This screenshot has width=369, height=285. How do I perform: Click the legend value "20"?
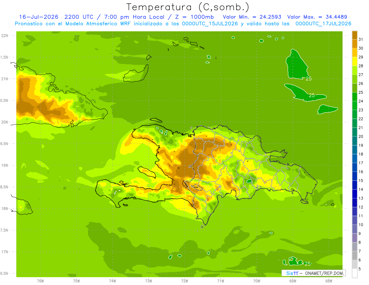361,137
